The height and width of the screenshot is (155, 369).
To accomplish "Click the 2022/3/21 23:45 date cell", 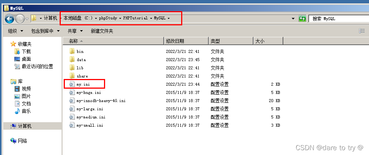I will click(x=183, y=60).
